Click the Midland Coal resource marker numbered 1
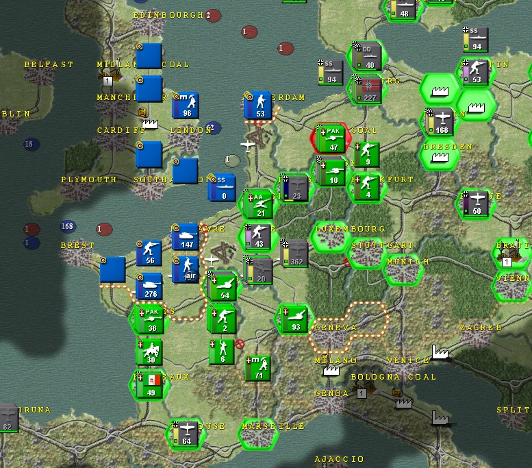This screenshot has width=532, height=468. [107, 81]
